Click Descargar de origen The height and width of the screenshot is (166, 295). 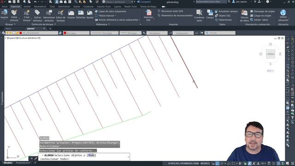[262, 11]
